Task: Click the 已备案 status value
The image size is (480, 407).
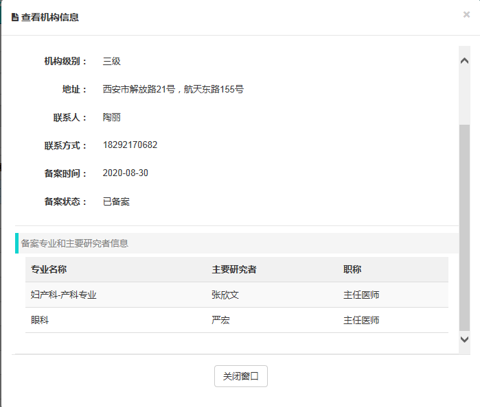Action: 116,201
